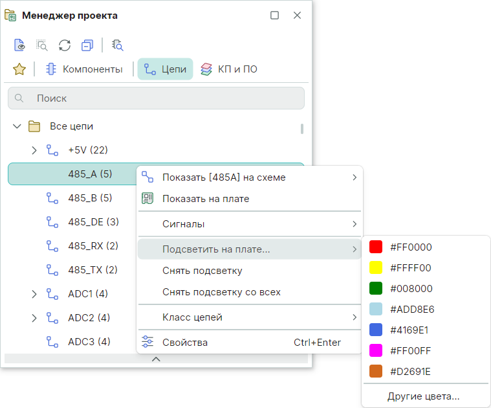Open the КП и ПО tab
This screenshot has width=491, height=408.
point(229,69)
